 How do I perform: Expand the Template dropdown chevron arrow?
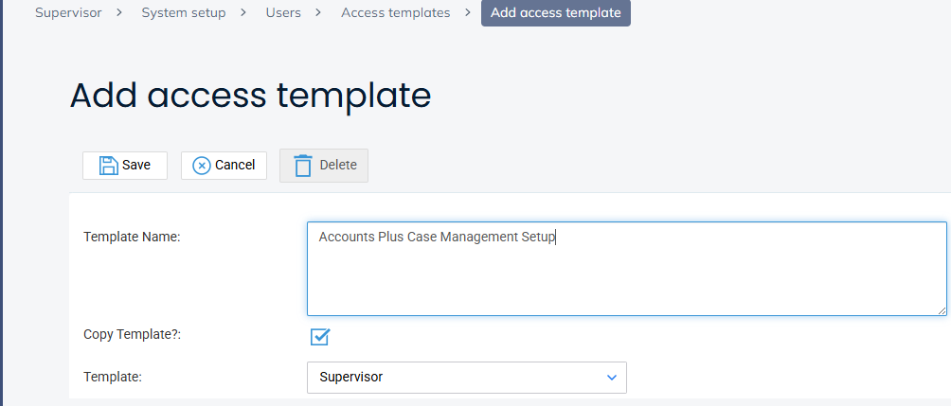tap(611, 377)
